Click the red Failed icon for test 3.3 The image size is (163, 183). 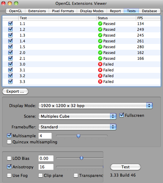tap(100, 81)
